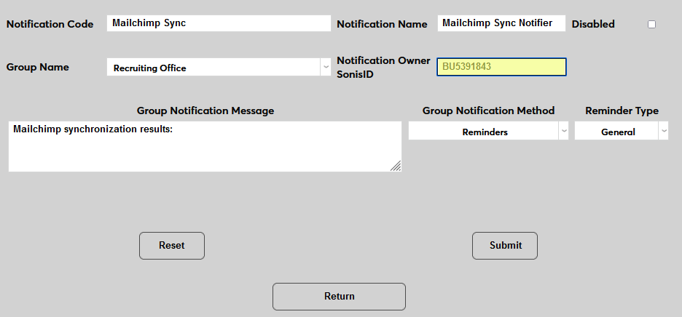Click the Return button
The height and width of the screenshot is (317, 682).
340,297
